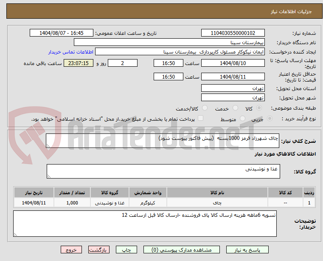Click the کد کالا column header
The height and width of the screenshot is (261, 323).
point(285,193)
